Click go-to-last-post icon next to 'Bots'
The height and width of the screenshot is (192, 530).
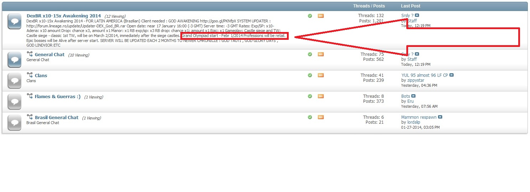click(x=413, y=96)
